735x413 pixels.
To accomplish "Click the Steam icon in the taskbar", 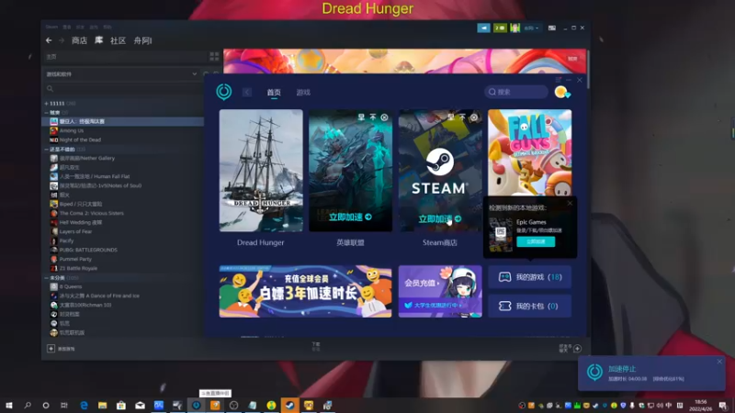I will (x=289, y=406).
